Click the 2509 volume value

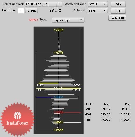[77, 86]
